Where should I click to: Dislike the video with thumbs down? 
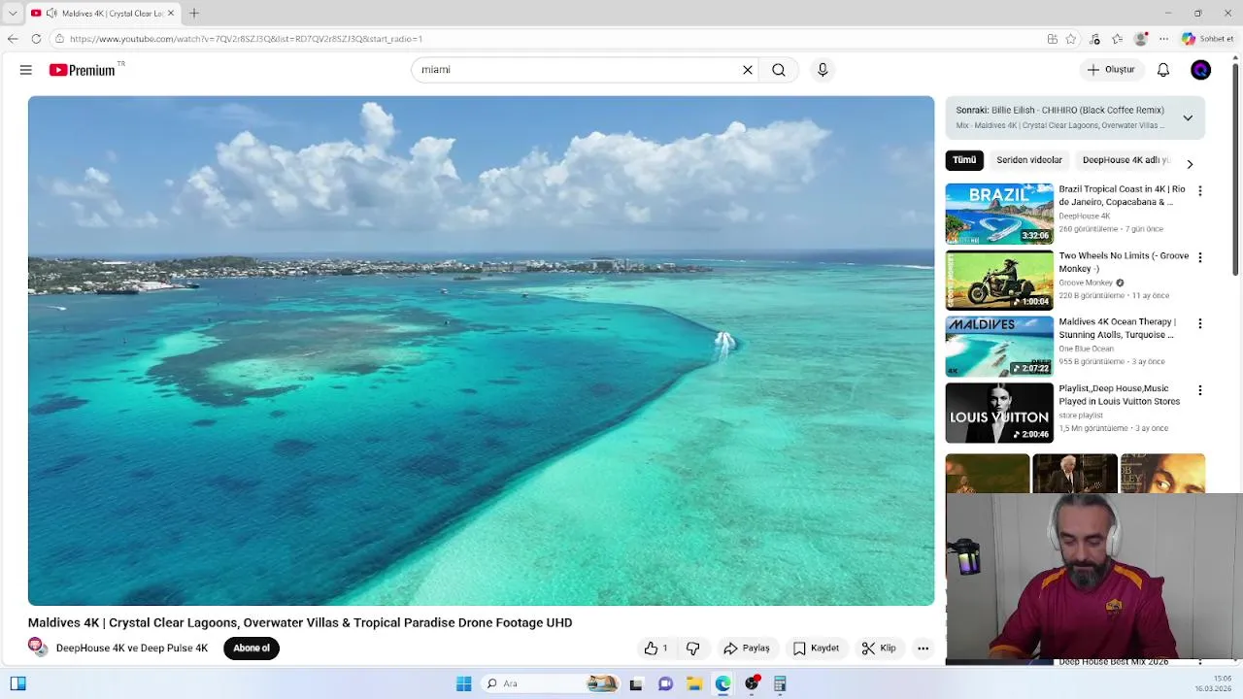click(x=693, y=649)
